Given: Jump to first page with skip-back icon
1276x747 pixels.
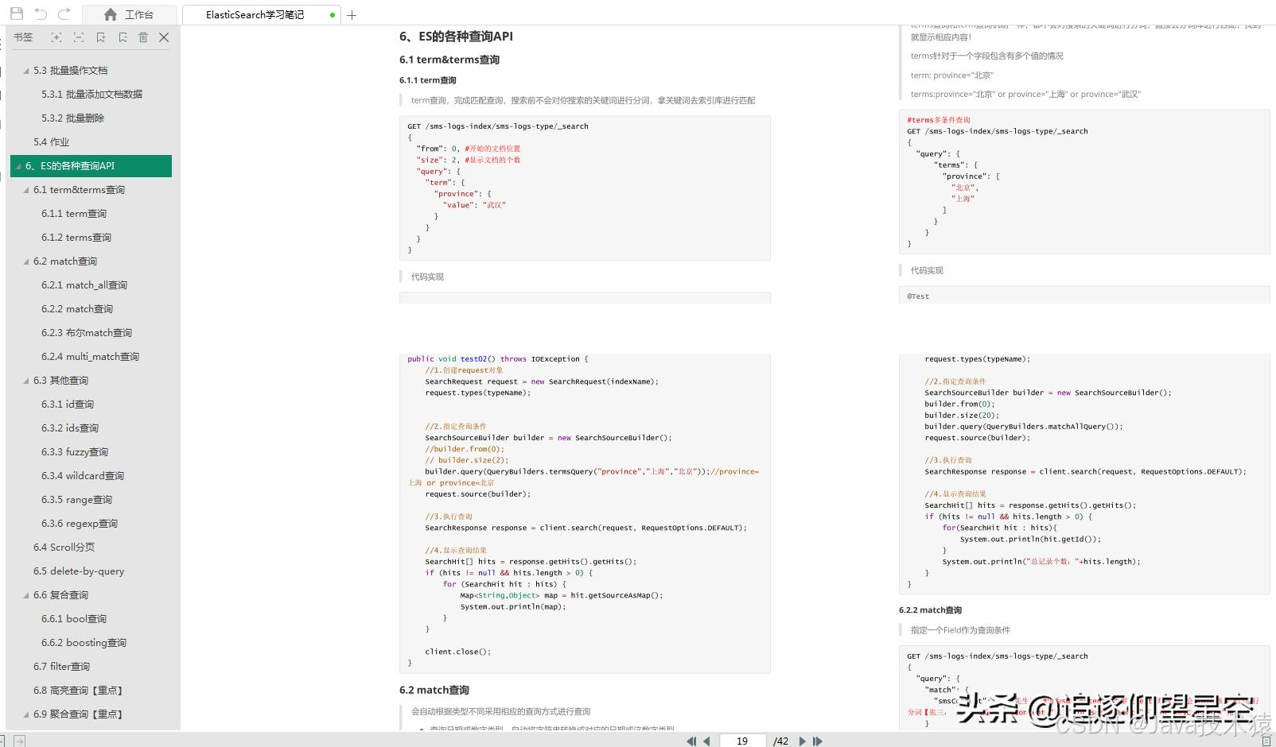Looking at the screenshot, I should pos(691,741).
